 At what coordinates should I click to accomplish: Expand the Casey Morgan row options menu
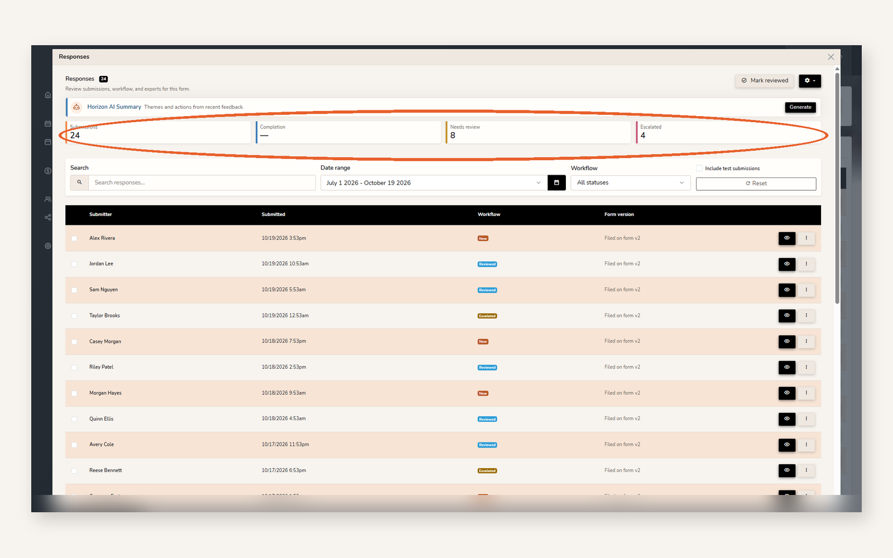pos(806,341)
